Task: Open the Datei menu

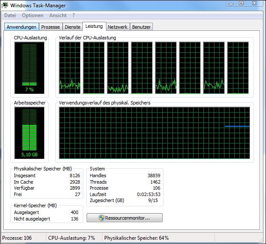Action: click(10, 15)
